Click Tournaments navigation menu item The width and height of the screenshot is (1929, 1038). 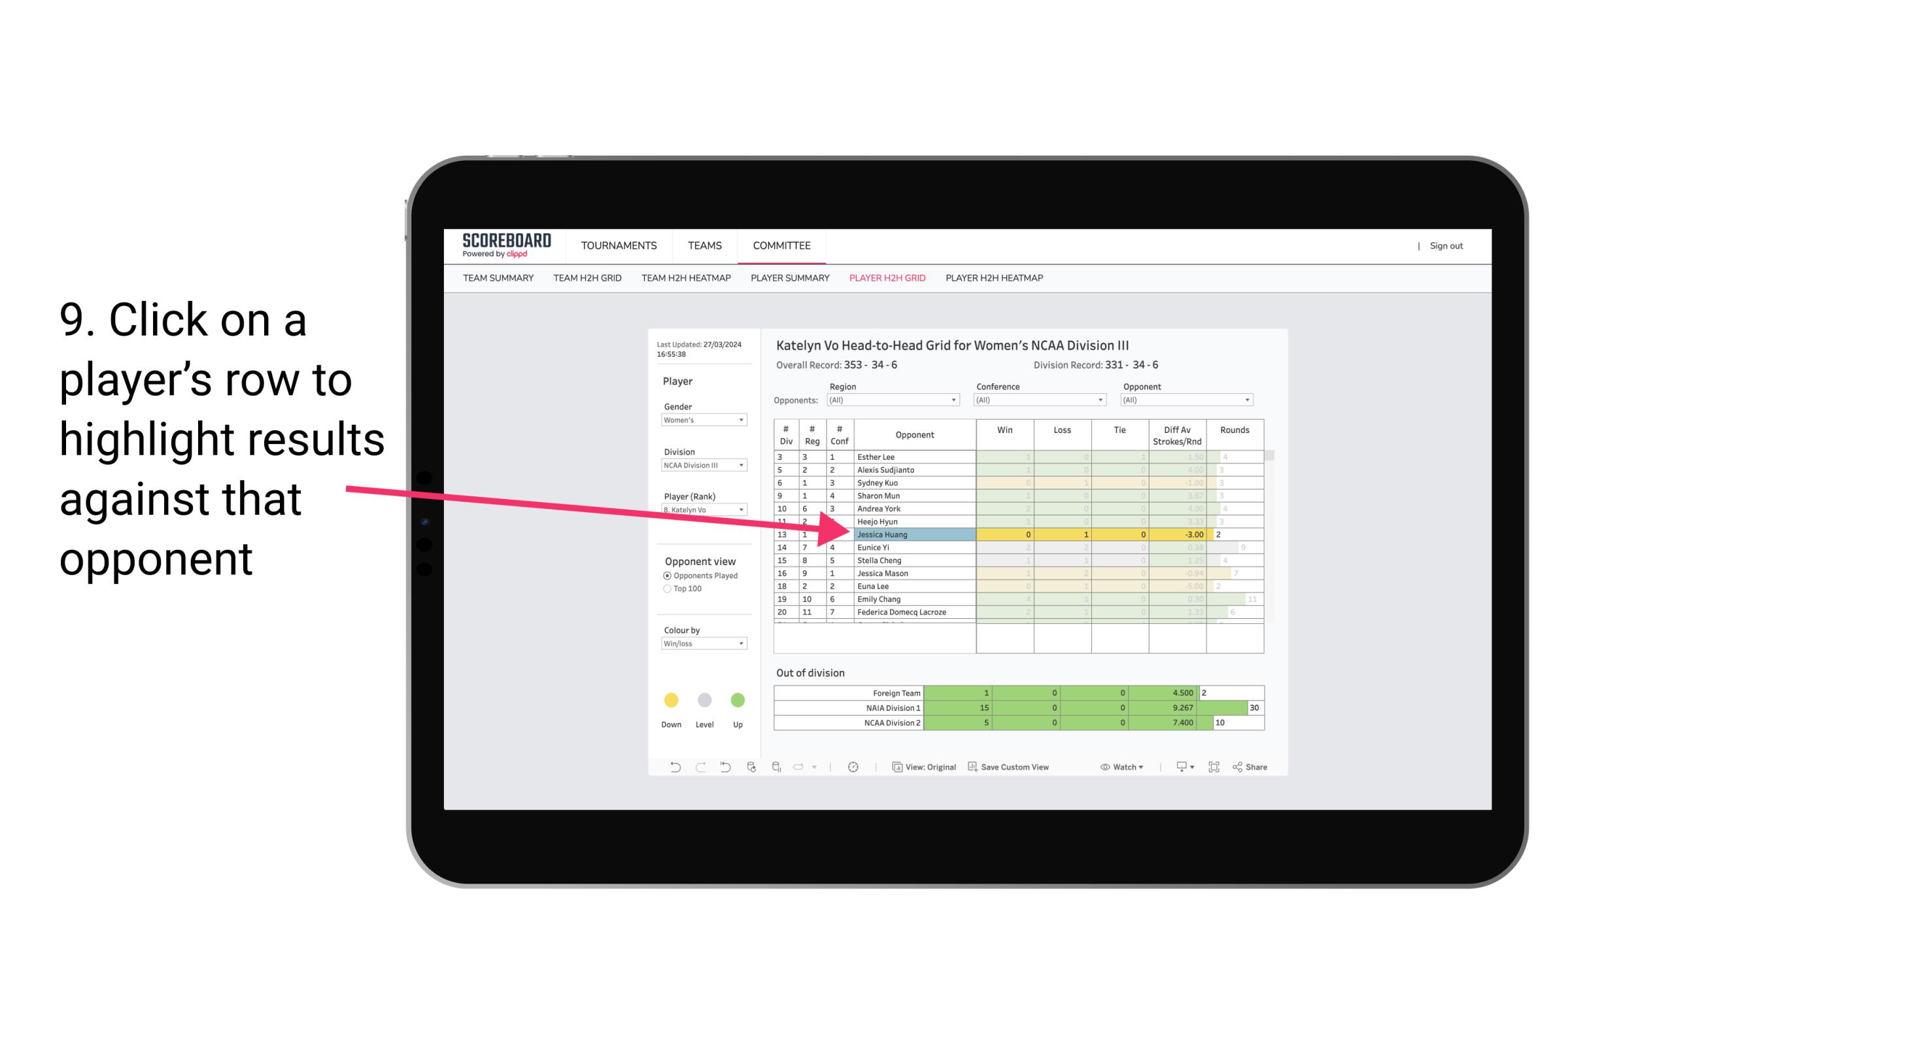point(620,247)
